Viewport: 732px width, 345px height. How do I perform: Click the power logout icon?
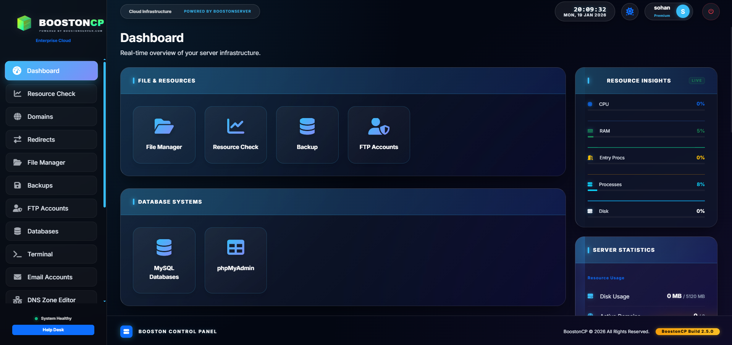click(711, 11)
